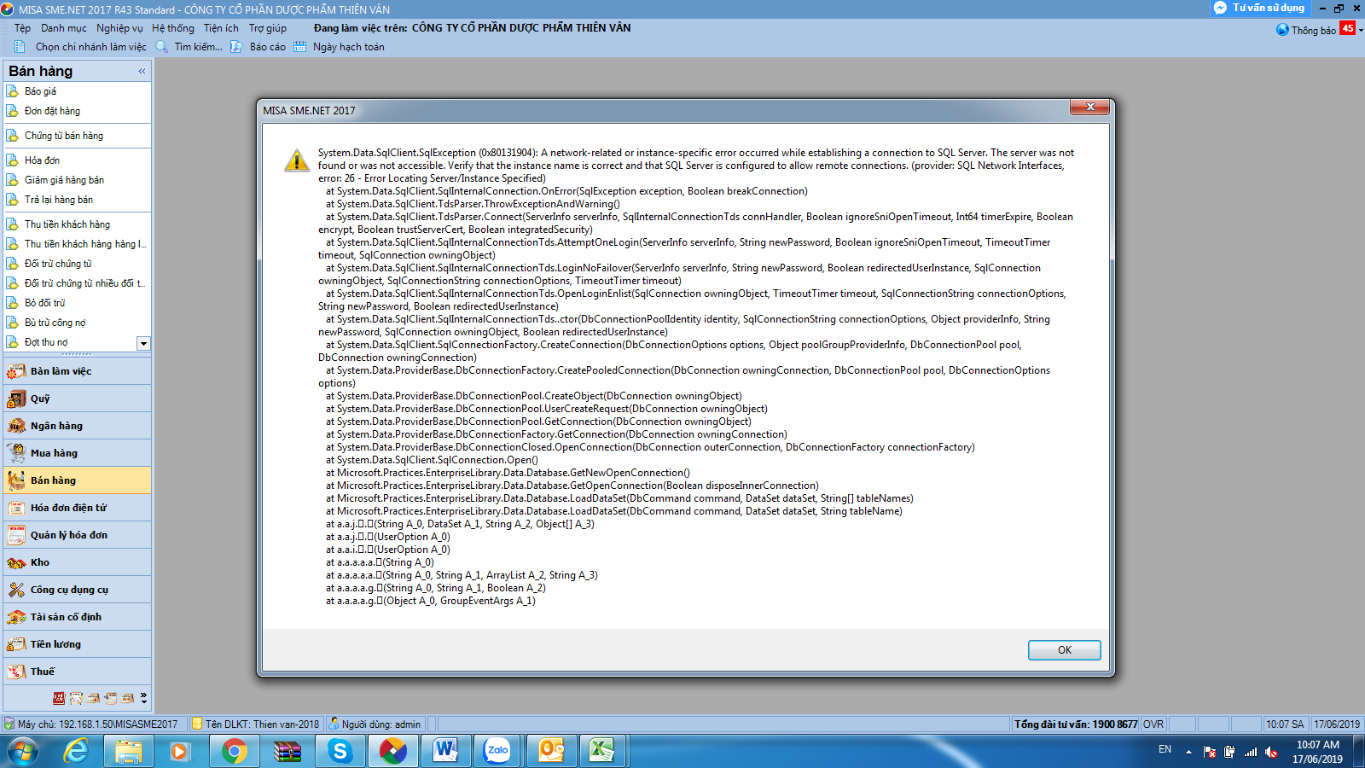Open Windows Explorer from the taskbar
The width and height of the screenshot is (1365, 768).
129,751
